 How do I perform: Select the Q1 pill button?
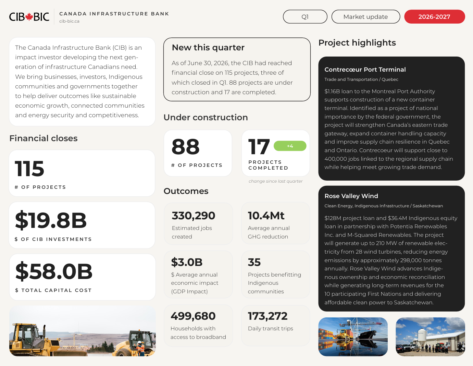305,17
